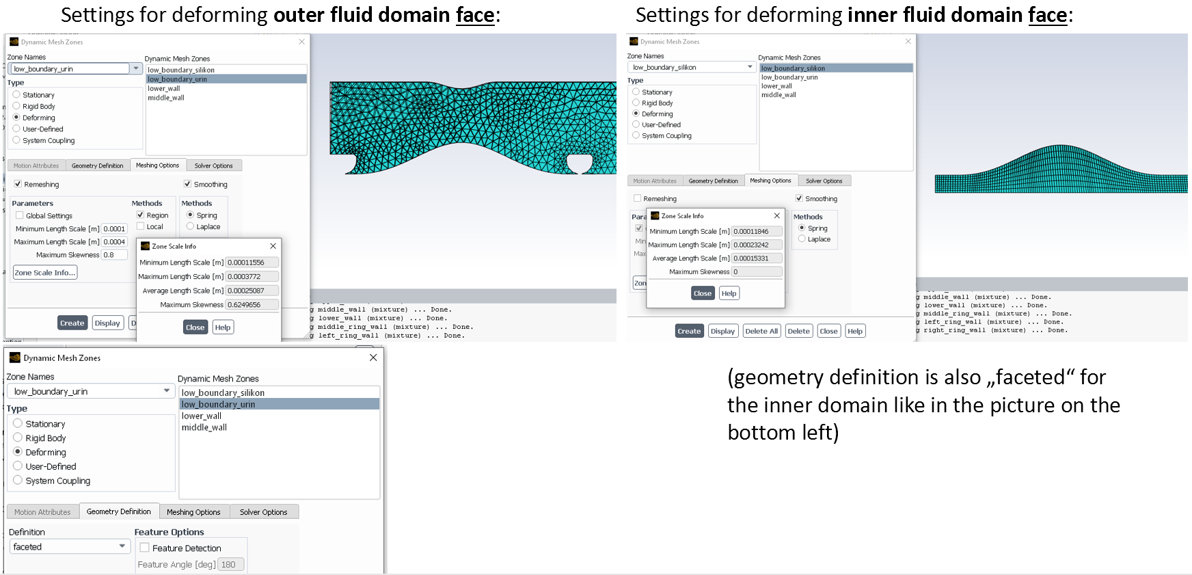Toggle Smoothing checkbox in top-right dialog

point(799,198)
